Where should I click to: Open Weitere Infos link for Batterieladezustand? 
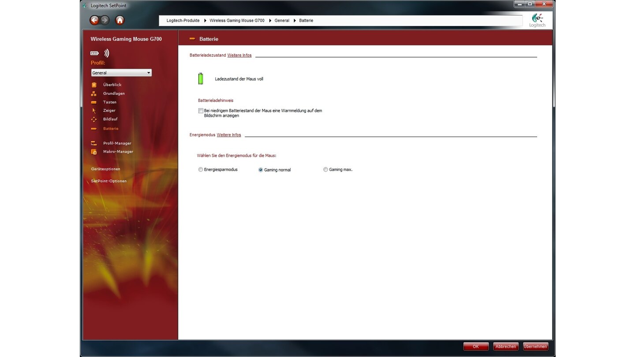click(239, 55)
